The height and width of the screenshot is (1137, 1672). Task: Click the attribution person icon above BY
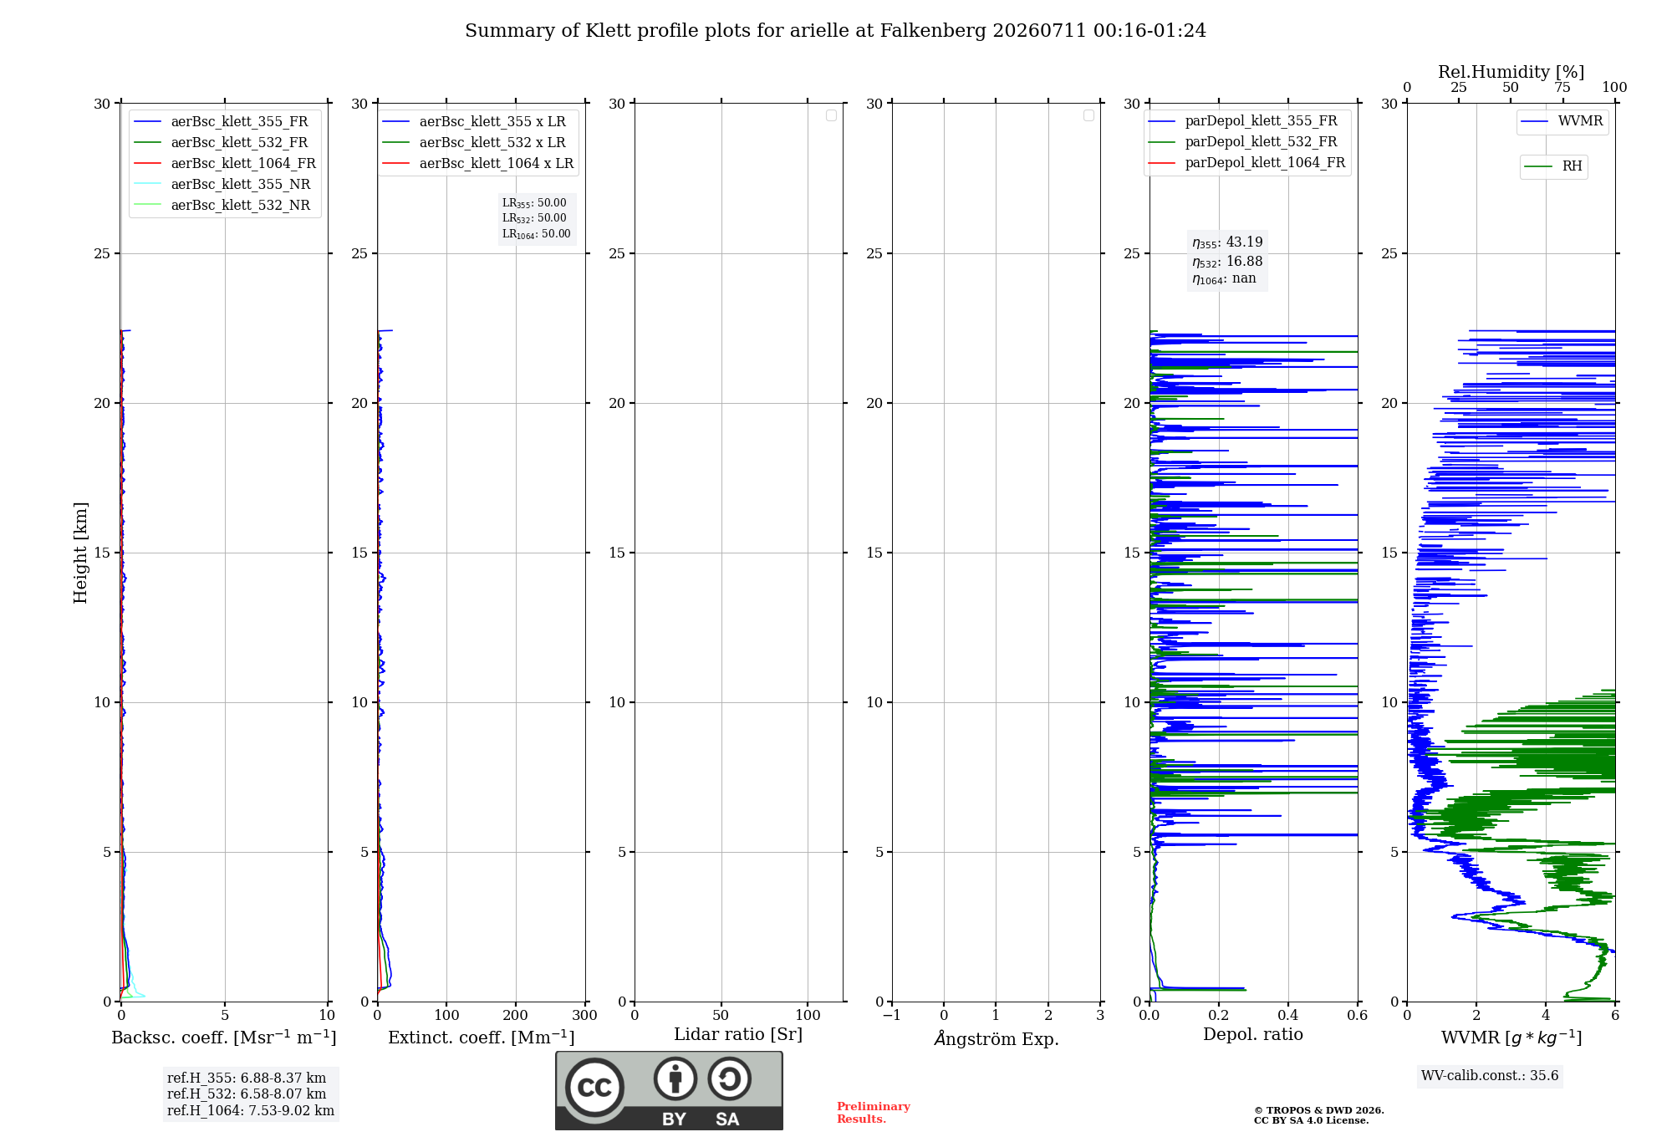pyautogui.click(x=675, y=1078)
